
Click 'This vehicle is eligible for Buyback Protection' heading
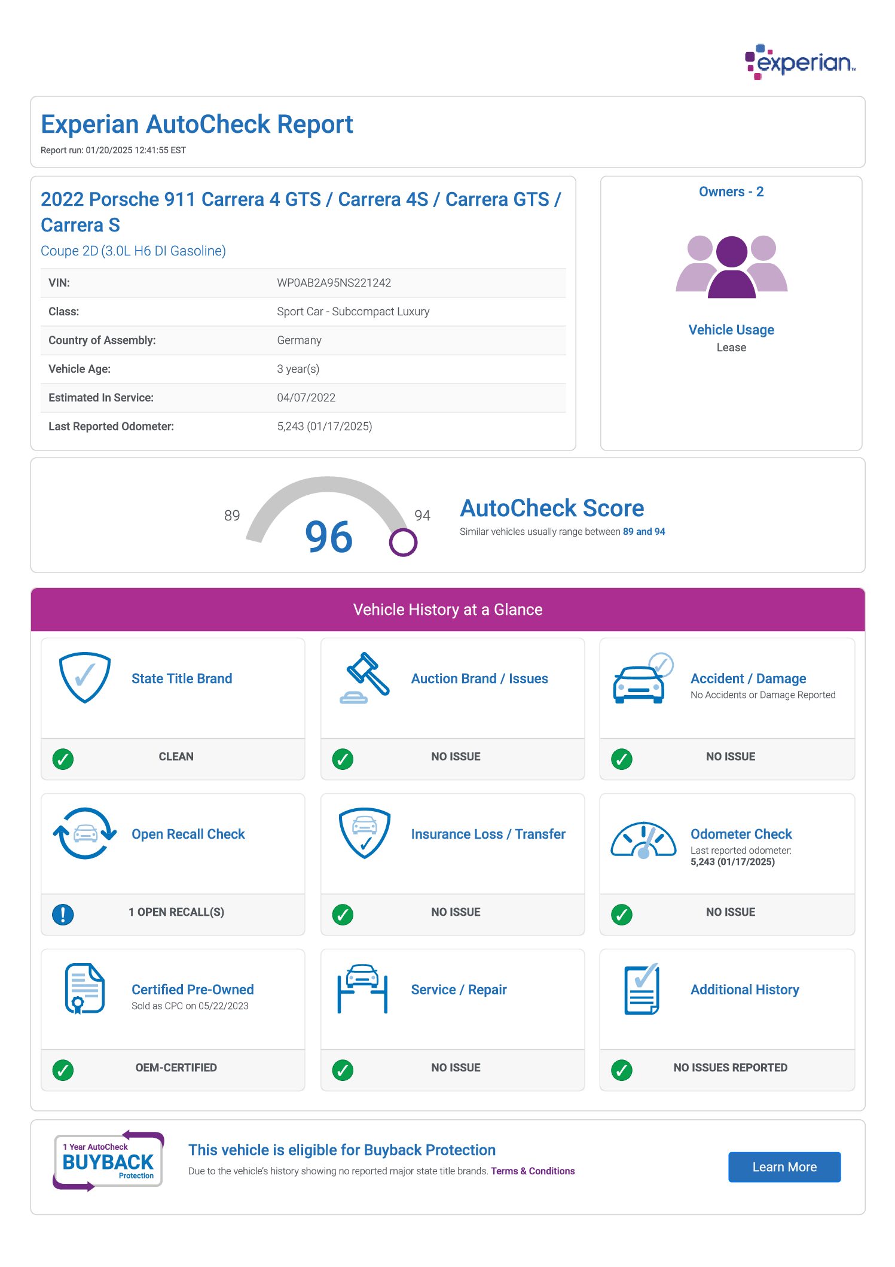[x=342, y=1150]
